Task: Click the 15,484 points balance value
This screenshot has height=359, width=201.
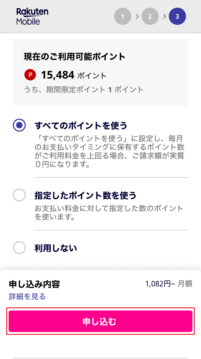Action: (x=57, y=75)
